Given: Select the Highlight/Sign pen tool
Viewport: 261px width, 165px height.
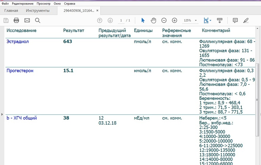Looking at the screenshot, I should click(x=246, y=20).
